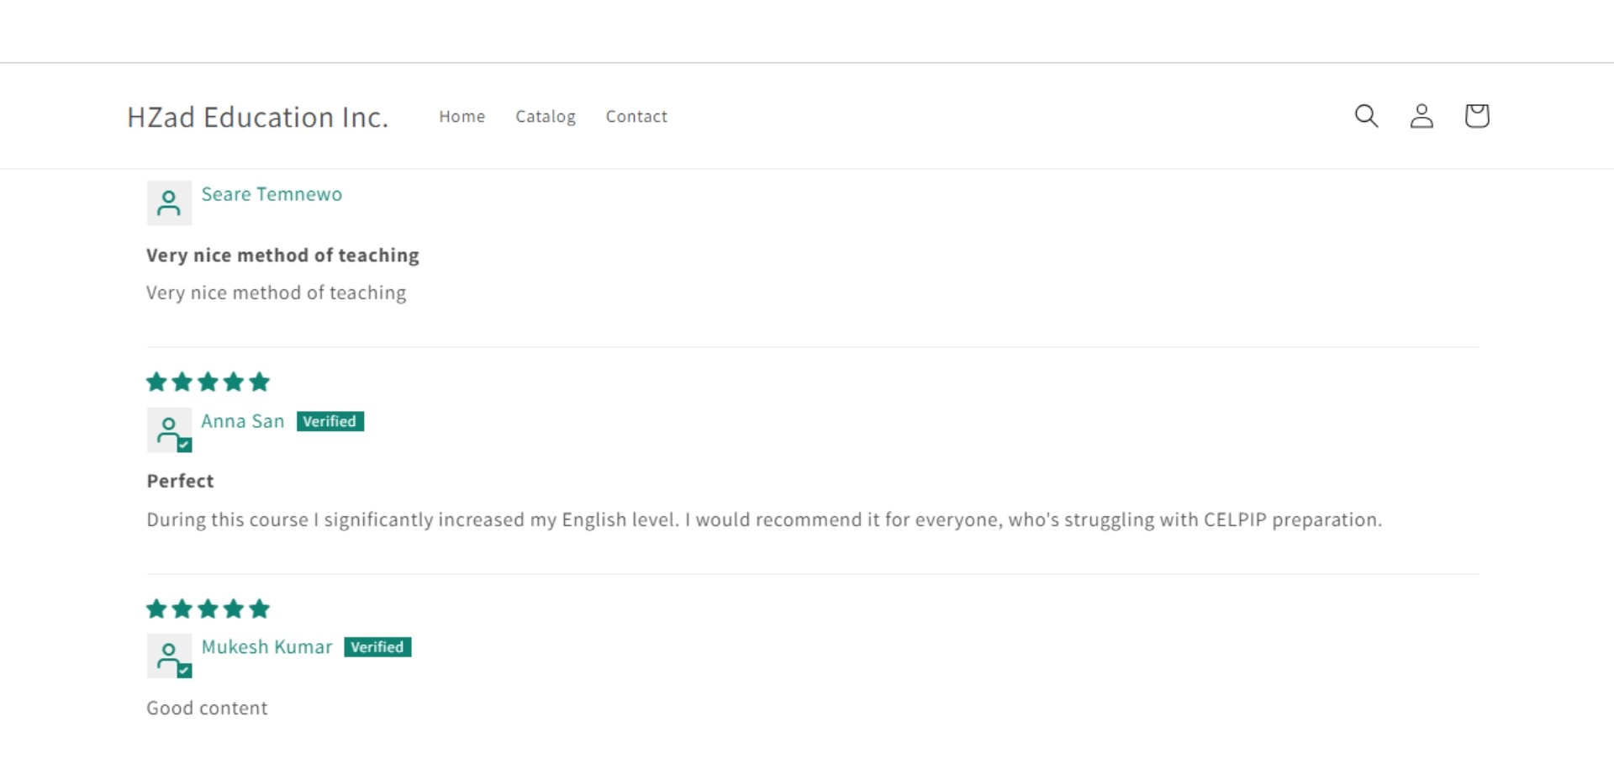This screenshot has height=780, width=1614.
Task: Click Mukesh Kumar's verified avatar icon
Action: 169,656
